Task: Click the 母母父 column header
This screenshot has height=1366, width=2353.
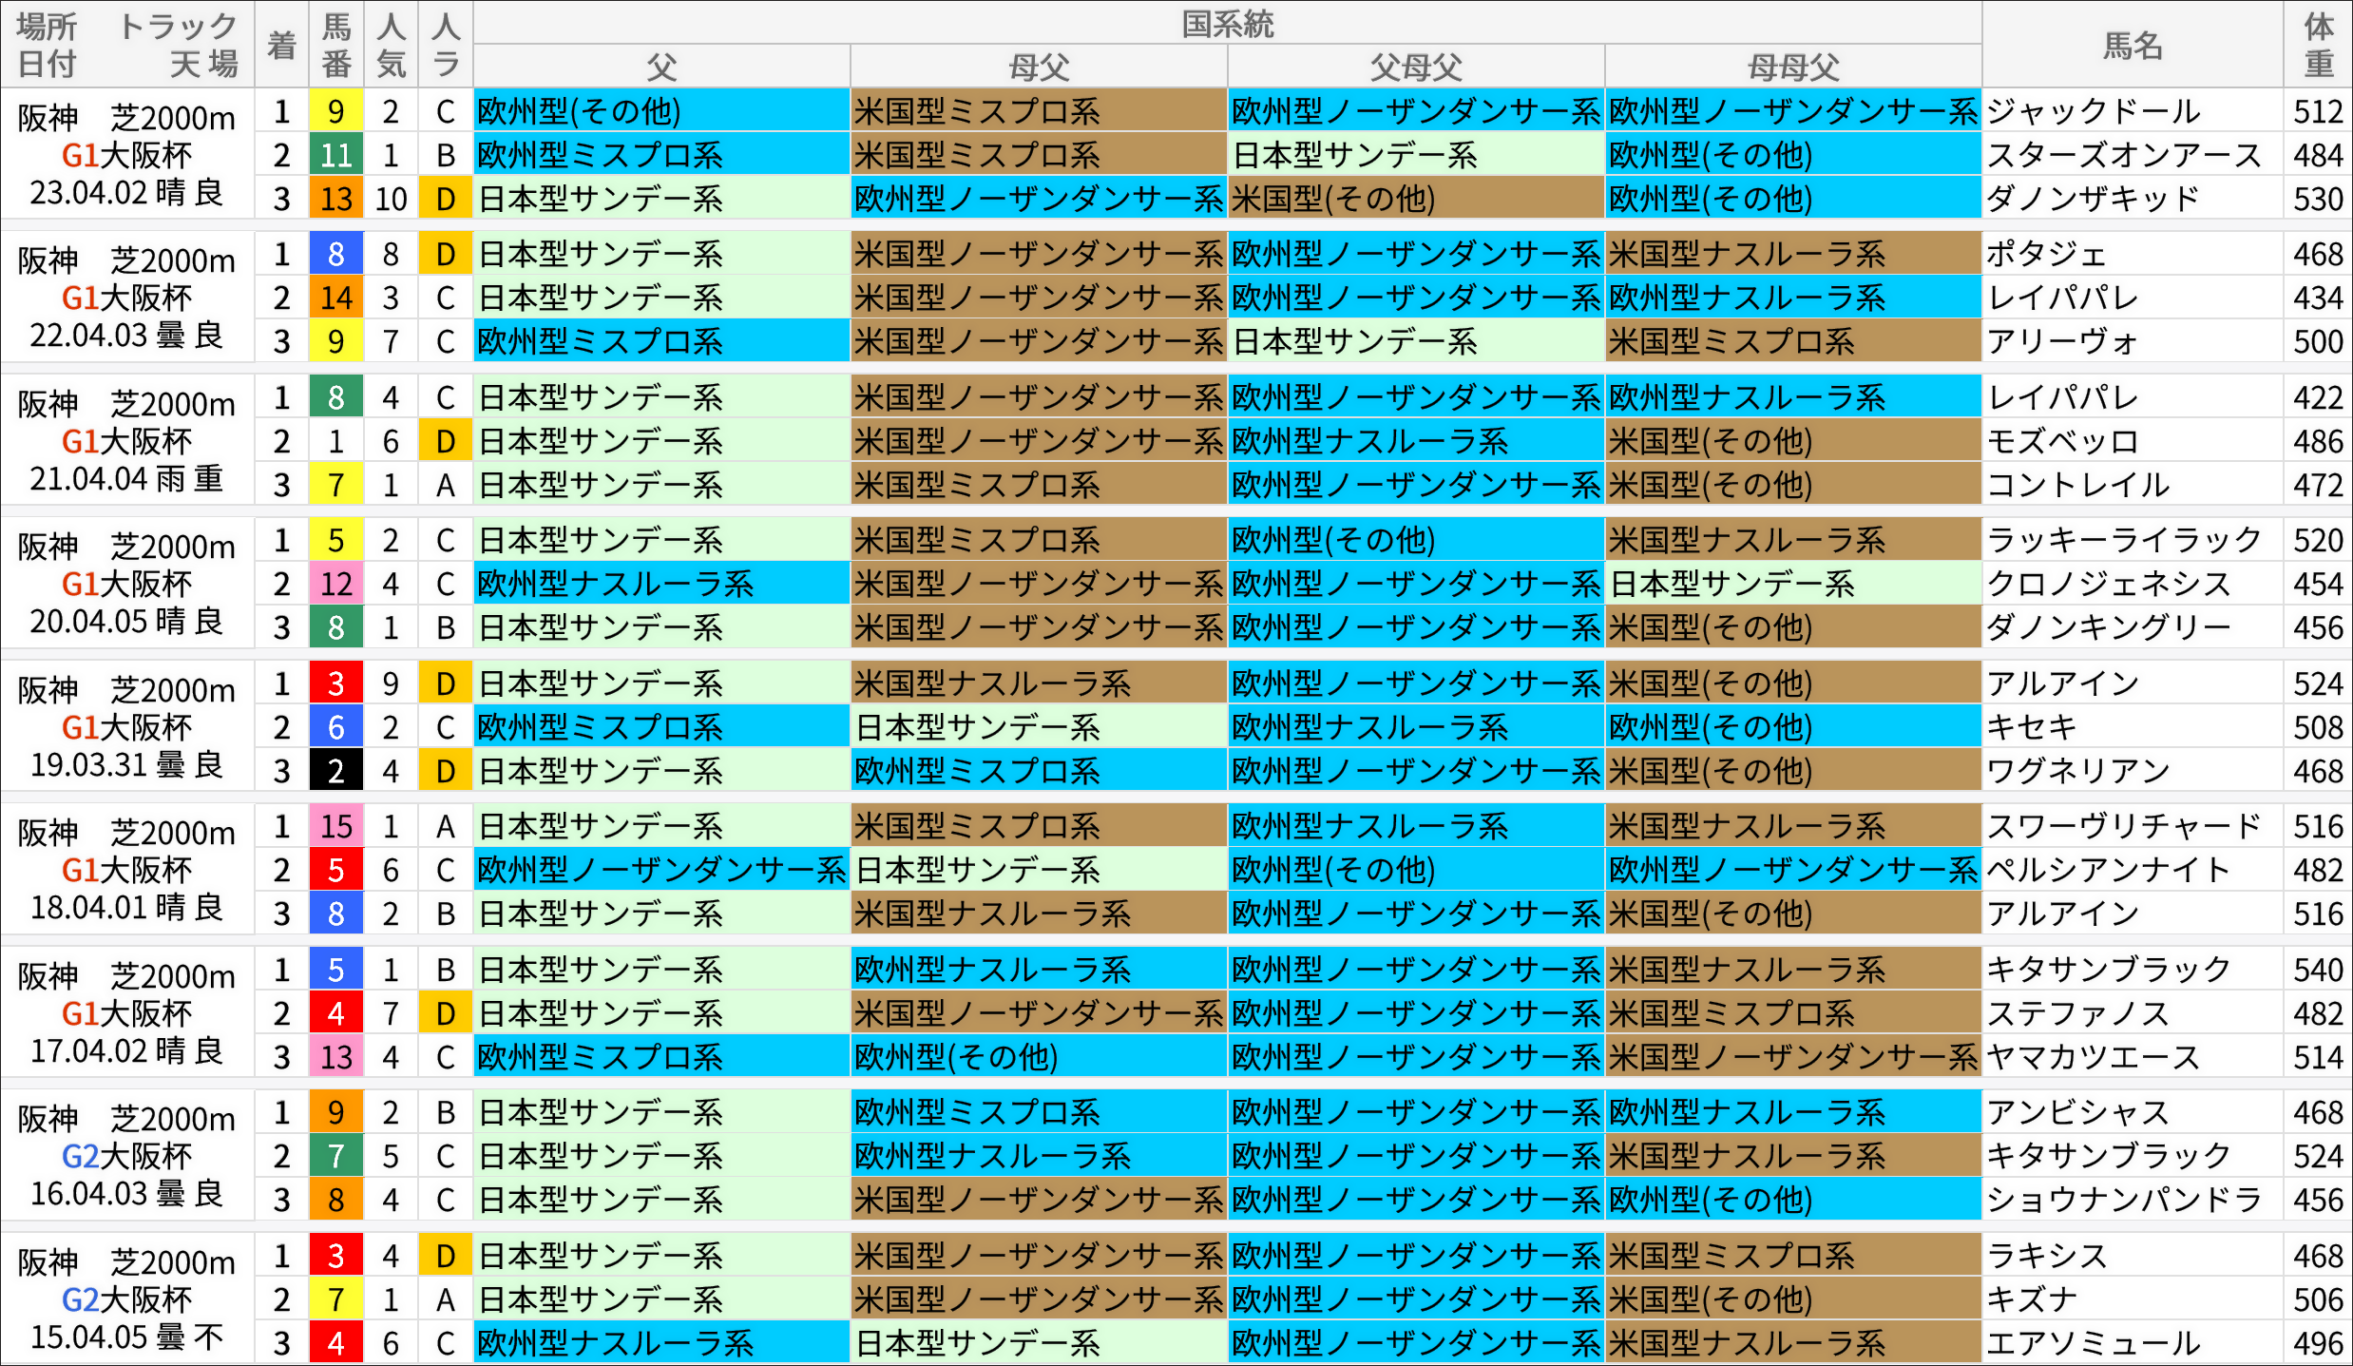Action: [1793, 67]
